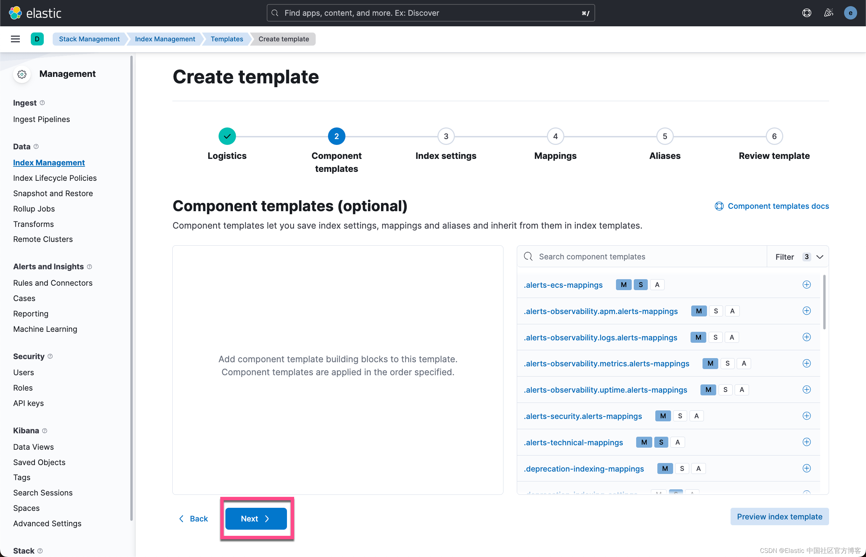Open the hamburger navigation menu

pyautogui.click(x=15, y=39)
